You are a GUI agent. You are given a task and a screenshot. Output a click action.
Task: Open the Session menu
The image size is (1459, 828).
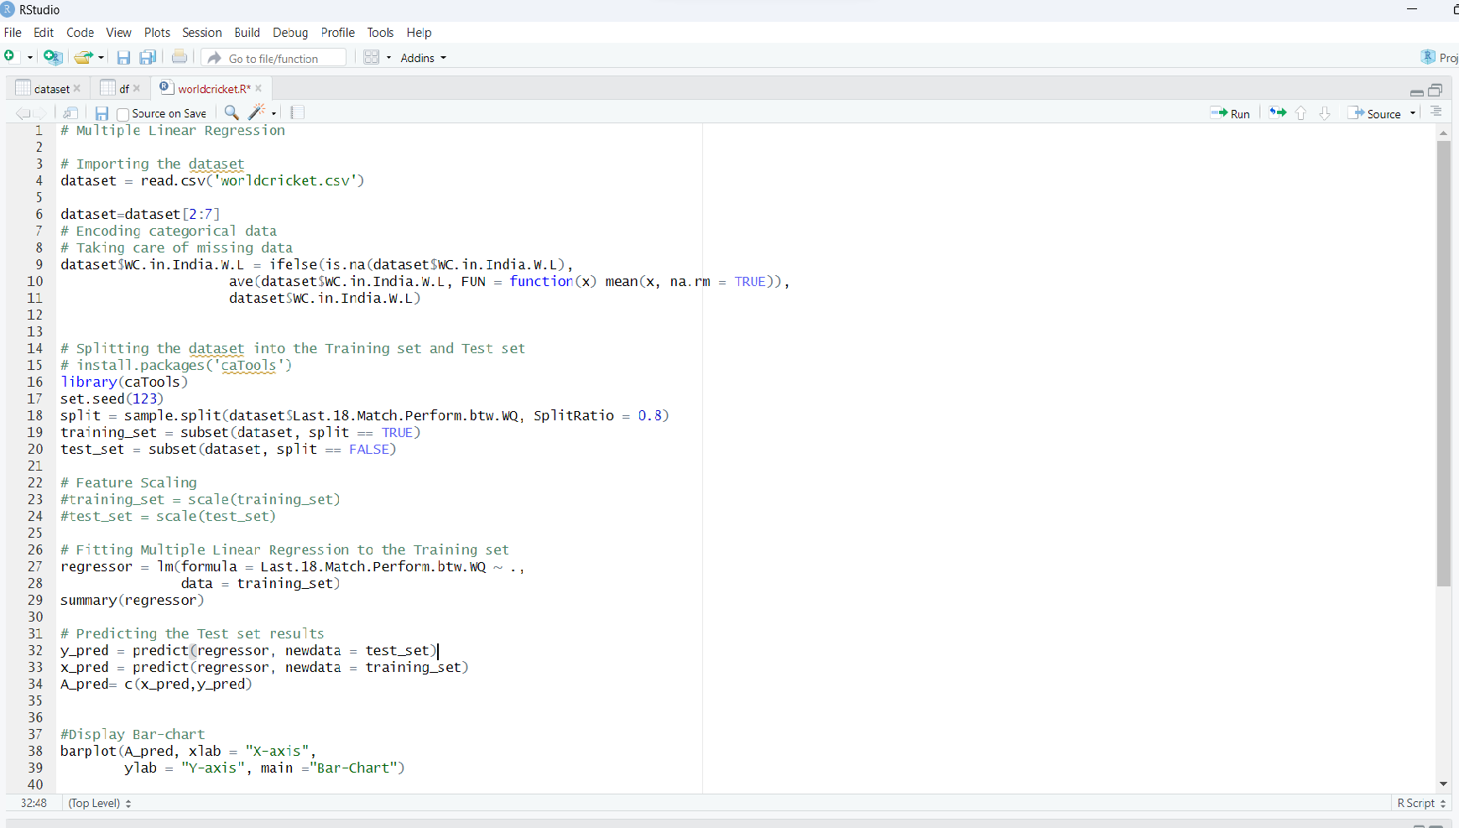point(201,33)
